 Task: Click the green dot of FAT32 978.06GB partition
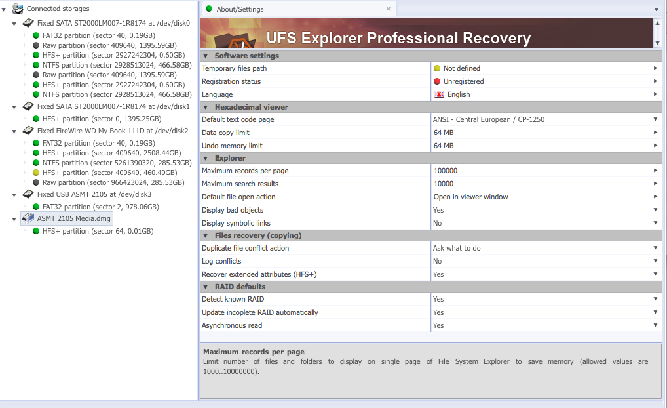click(36, 207)
